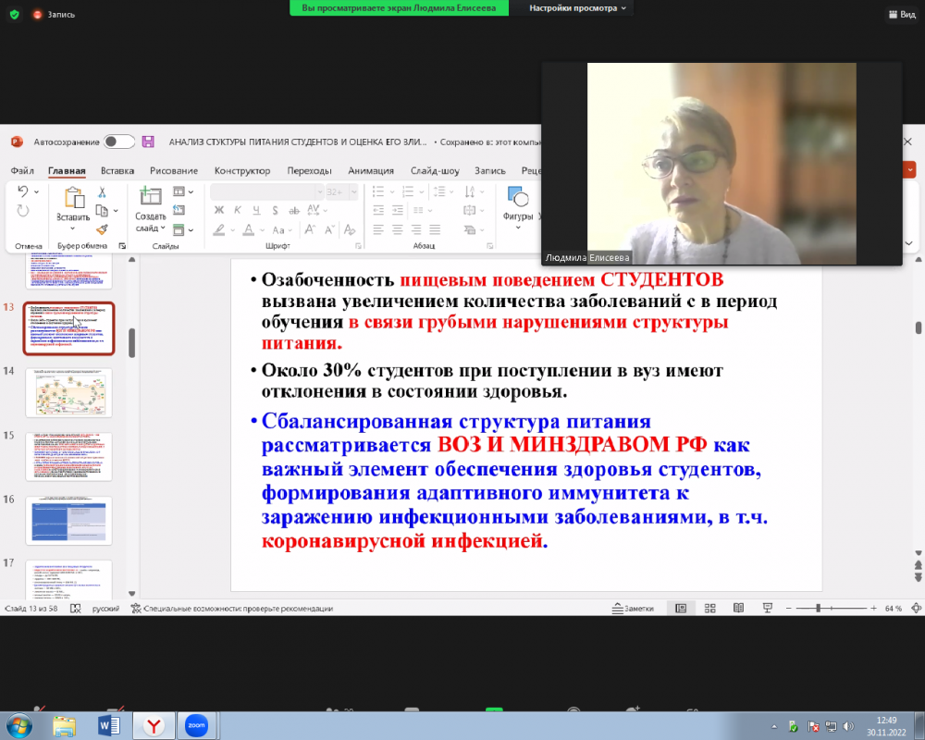Expand the Создать слайд dropdown arrow
This screenshot has height=740, width=925.
tap(163, 228)
